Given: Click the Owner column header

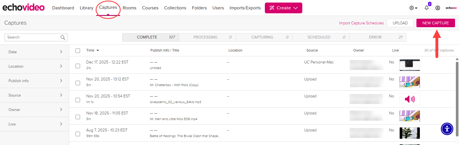Looking at the screenshot, I should (x=359, y=50).
